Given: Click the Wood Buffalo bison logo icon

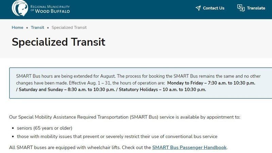Looking at the screenshot, I should 20,7.
